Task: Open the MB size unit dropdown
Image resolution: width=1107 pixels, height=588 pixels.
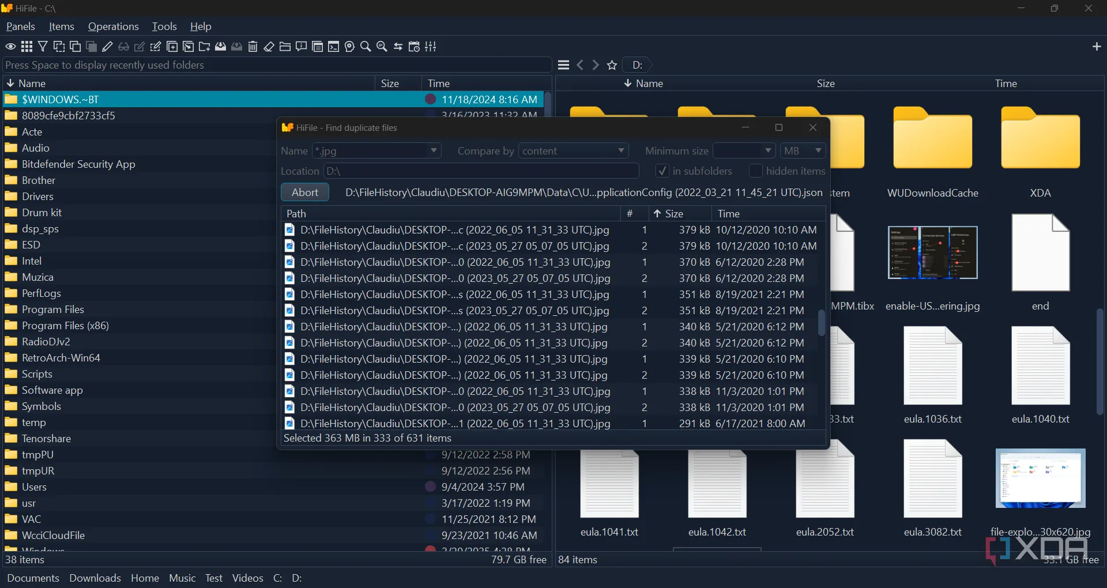Action: coord(803,151)
